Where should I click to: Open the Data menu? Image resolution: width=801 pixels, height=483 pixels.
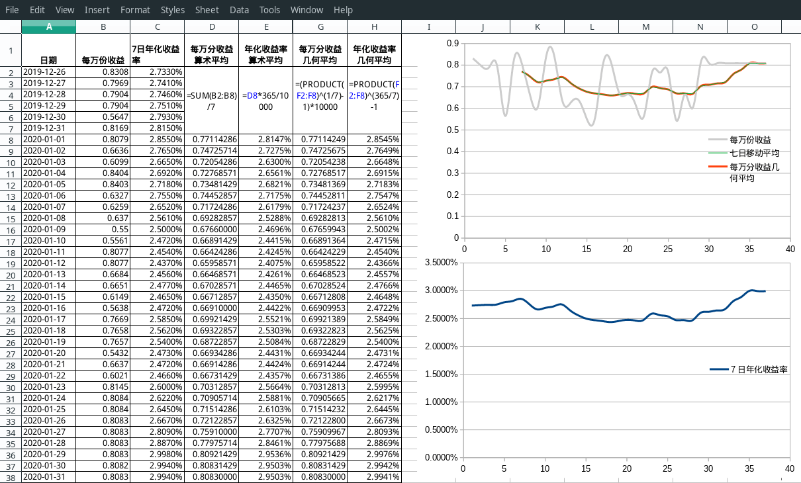239,10
